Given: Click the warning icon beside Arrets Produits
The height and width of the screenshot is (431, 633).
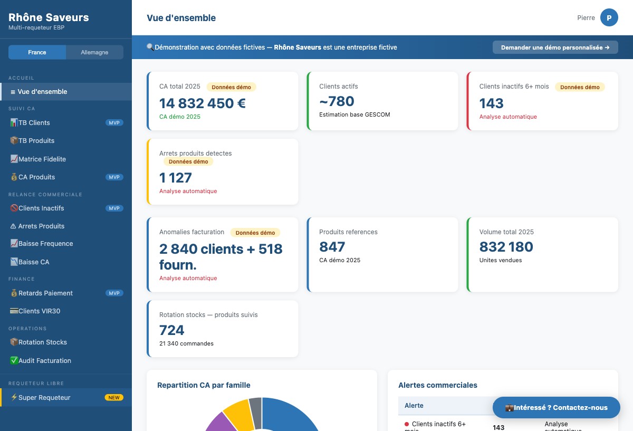Looking at the screenshot, I should pyautogui.click(x=13, y=226).
